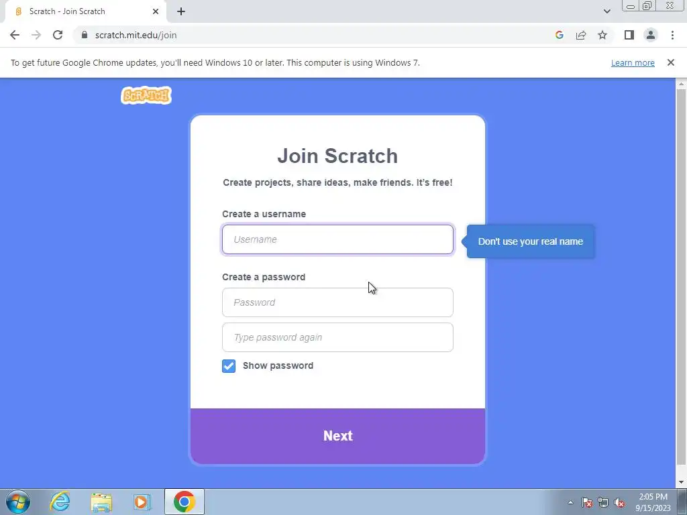The width and height of the screenshot is (687, 515).
Task: Click the share page icon
Action: pyautogui.click(x=581, y=35)
